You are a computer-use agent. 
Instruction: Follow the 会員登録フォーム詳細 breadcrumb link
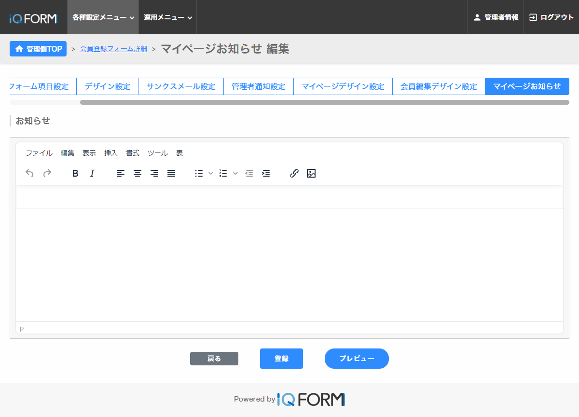point(113,49)
